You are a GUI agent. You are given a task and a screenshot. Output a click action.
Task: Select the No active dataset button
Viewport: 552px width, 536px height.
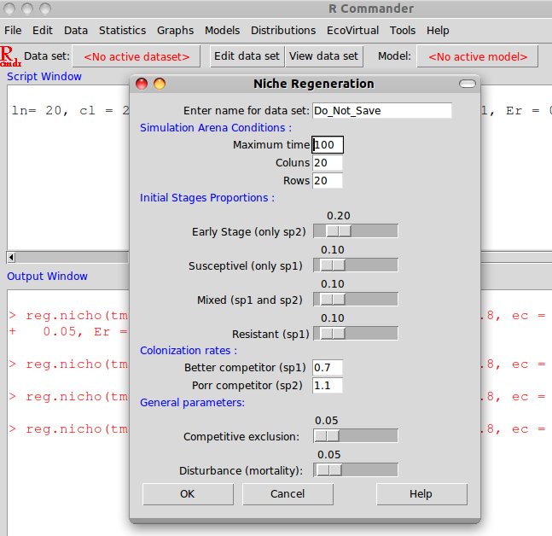click(137, 56)
